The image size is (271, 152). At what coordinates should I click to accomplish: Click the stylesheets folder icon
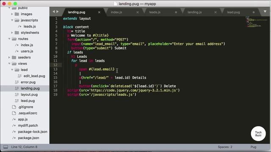coord(17,33)
